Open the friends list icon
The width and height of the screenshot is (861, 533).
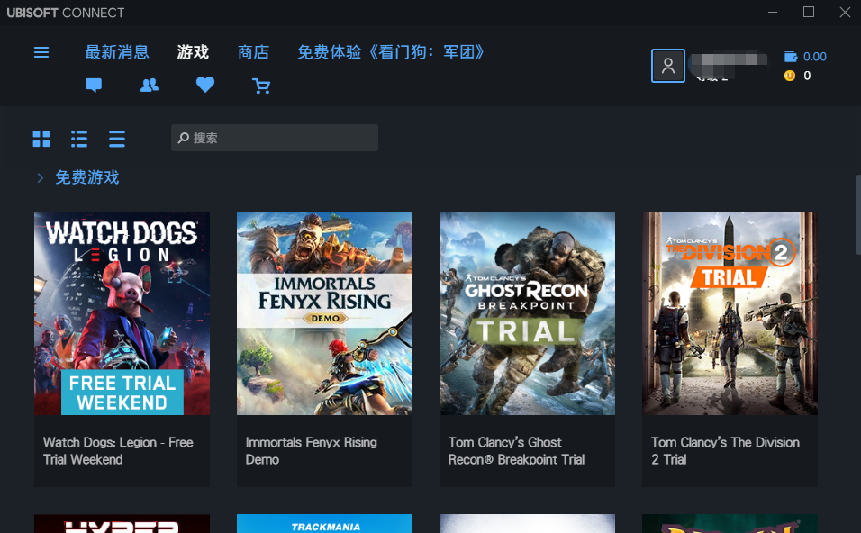(150, 86)
